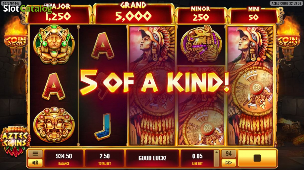Open the Minor 250 jackpot panel
Screen dimensions: 304x170
201,15
